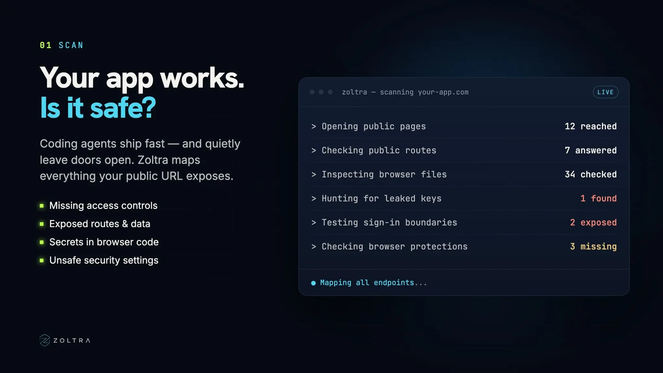Click the '01 SCAN' section label
Screen dimensions: 663x373
[x=62, y=45]
